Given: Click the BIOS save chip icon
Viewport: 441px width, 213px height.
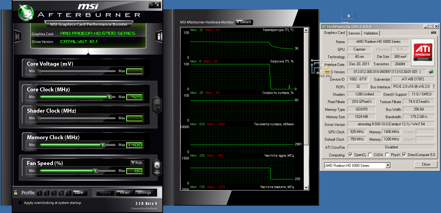Looking at the screenshot, I should pyautogui.click(x=431, y=72).
